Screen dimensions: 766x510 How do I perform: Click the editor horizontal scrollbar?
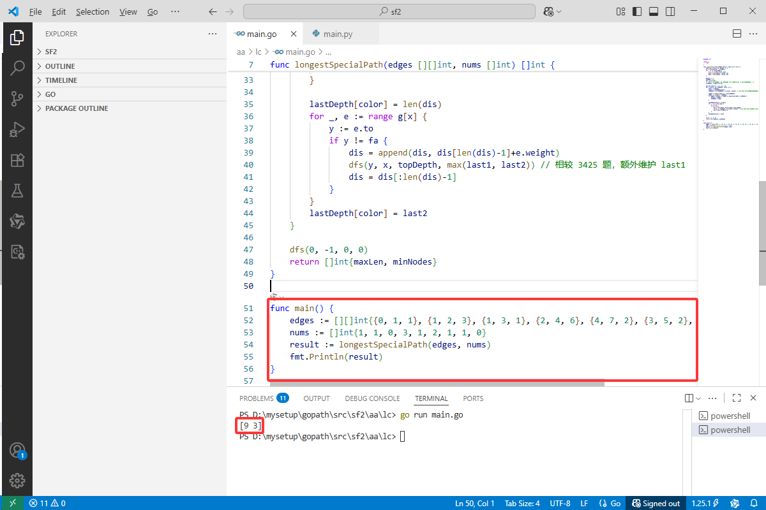pos(437,383)
